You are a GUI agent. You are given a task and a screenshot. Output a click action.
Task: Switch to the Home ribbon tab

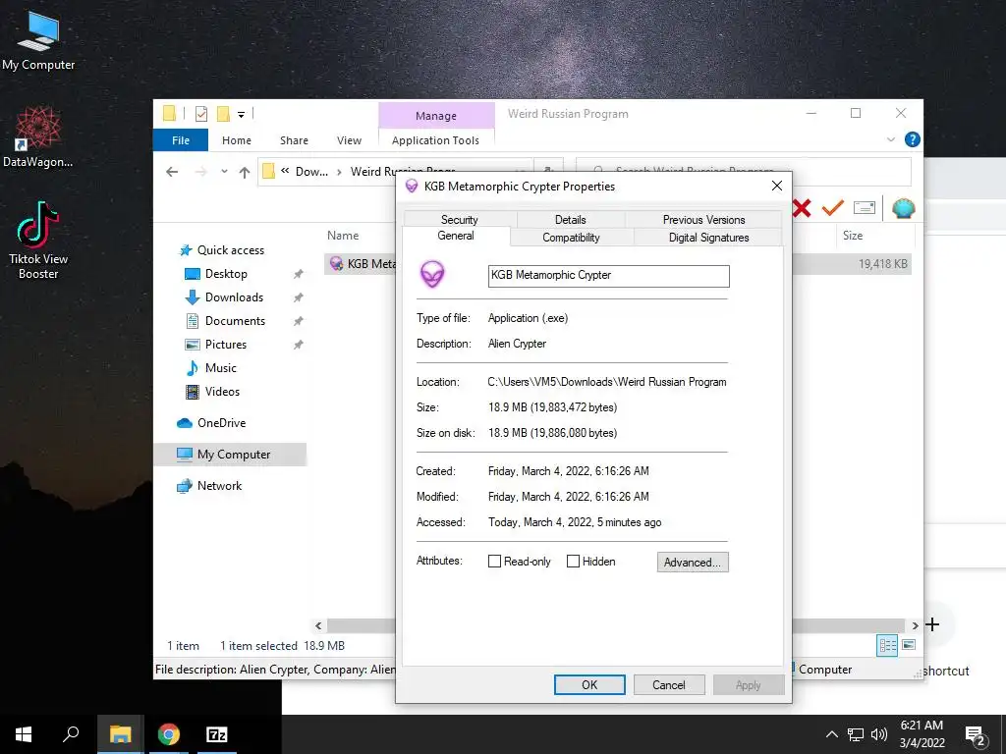click(x=237, y=140)
